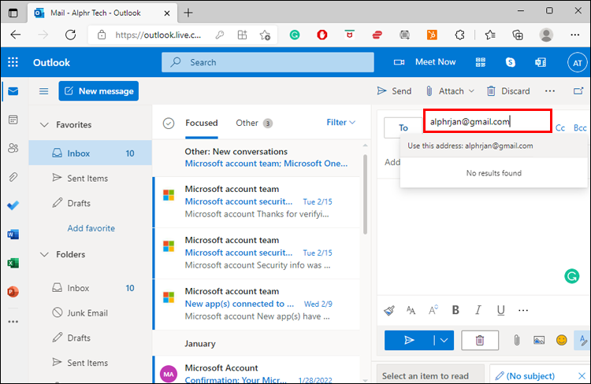
Task: Collapse the Folders section
Action: tap(44, 254)
